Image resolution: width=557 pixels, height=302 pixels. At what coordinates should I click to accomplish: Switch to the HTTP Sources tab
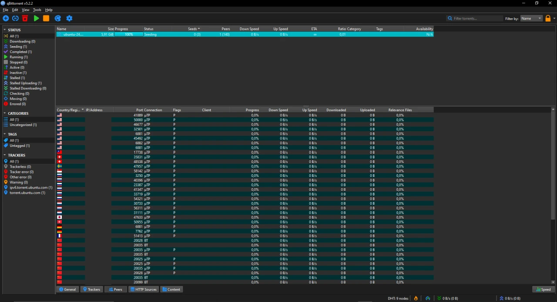[x=144, y=289]
